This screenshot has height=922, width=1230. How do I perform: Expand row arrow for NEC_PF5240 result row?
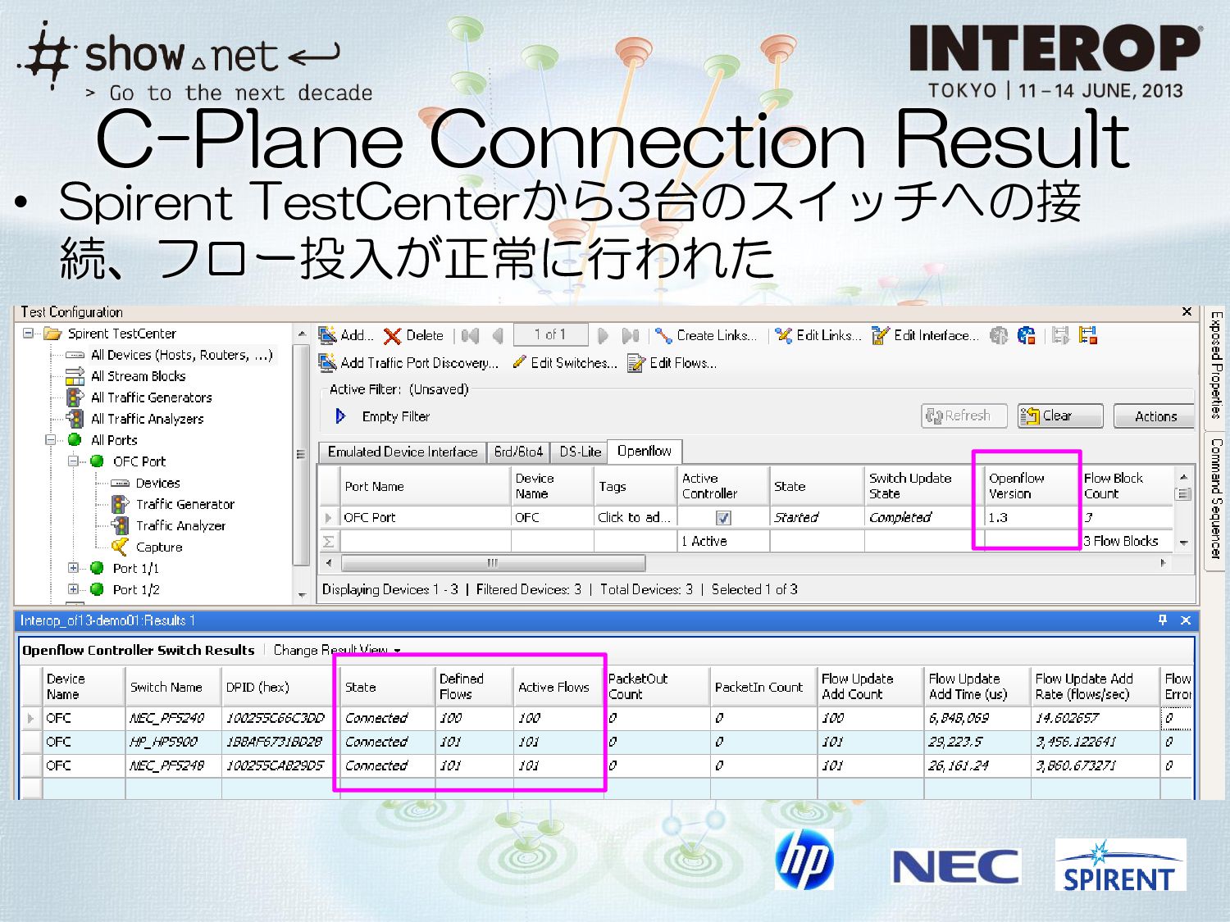[30, 719]
